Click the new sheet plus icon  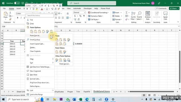pyautogui.click(x=121, y=92)
